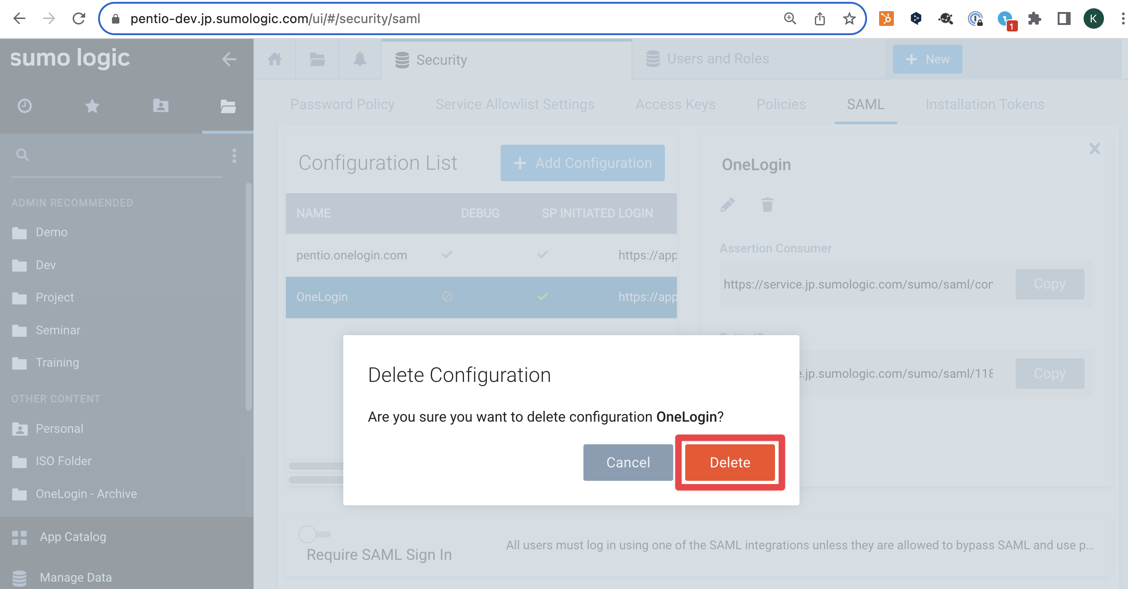The height and width of the screenshot is (589, 1128).
Task: Open sidebar three-dot options menu
Action: [234, 156]
